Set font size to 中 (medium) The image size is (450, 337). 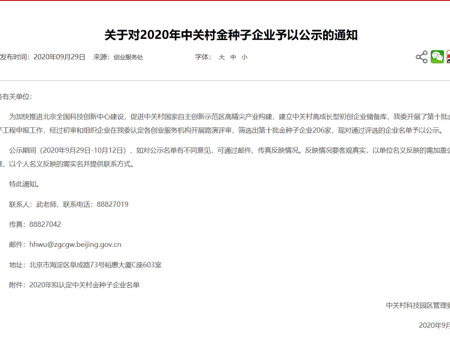[233, 57]
